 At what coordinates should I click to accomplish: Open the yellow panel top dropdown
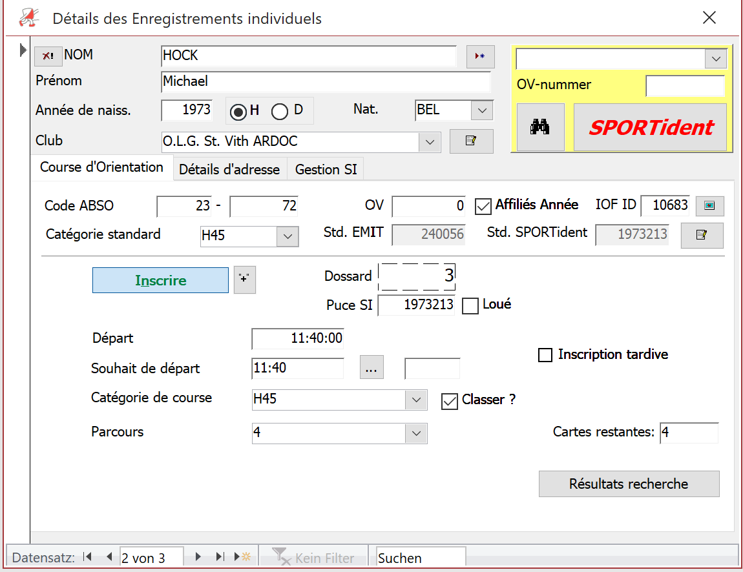(716, 59)
